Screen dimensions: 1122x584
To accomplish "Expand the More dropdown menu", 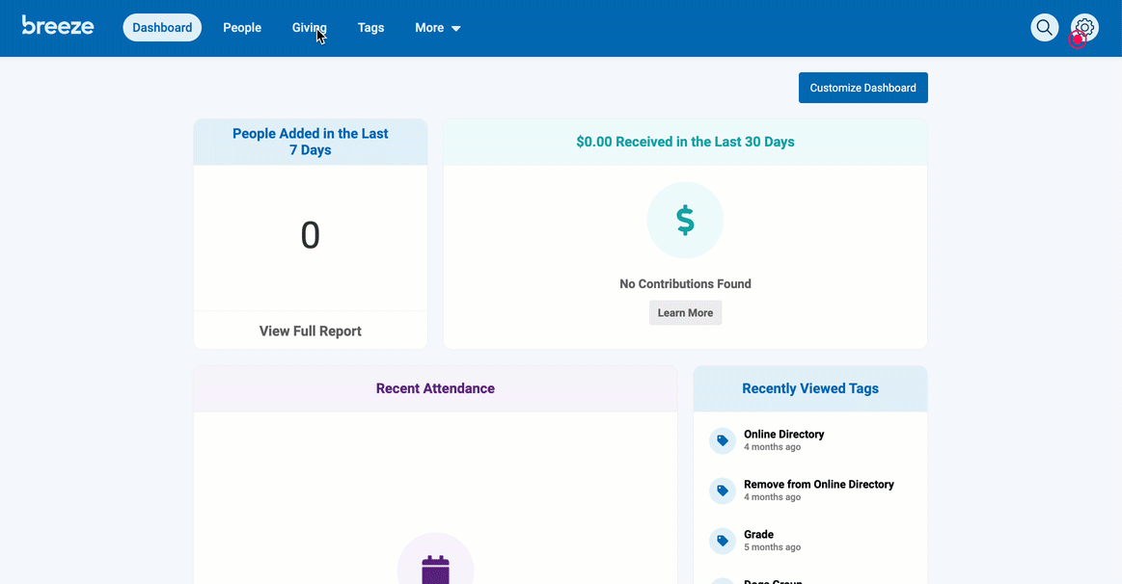I will [437, 28].
